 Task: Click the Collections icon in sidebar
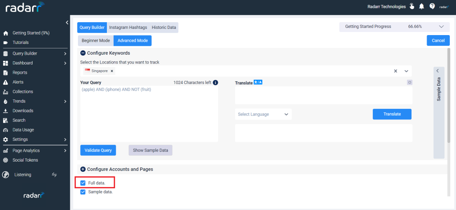pos(5,92)
